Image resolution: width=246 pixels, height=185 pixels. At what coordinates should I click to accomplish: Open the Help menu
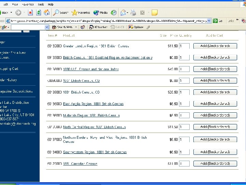coord(51,4)
